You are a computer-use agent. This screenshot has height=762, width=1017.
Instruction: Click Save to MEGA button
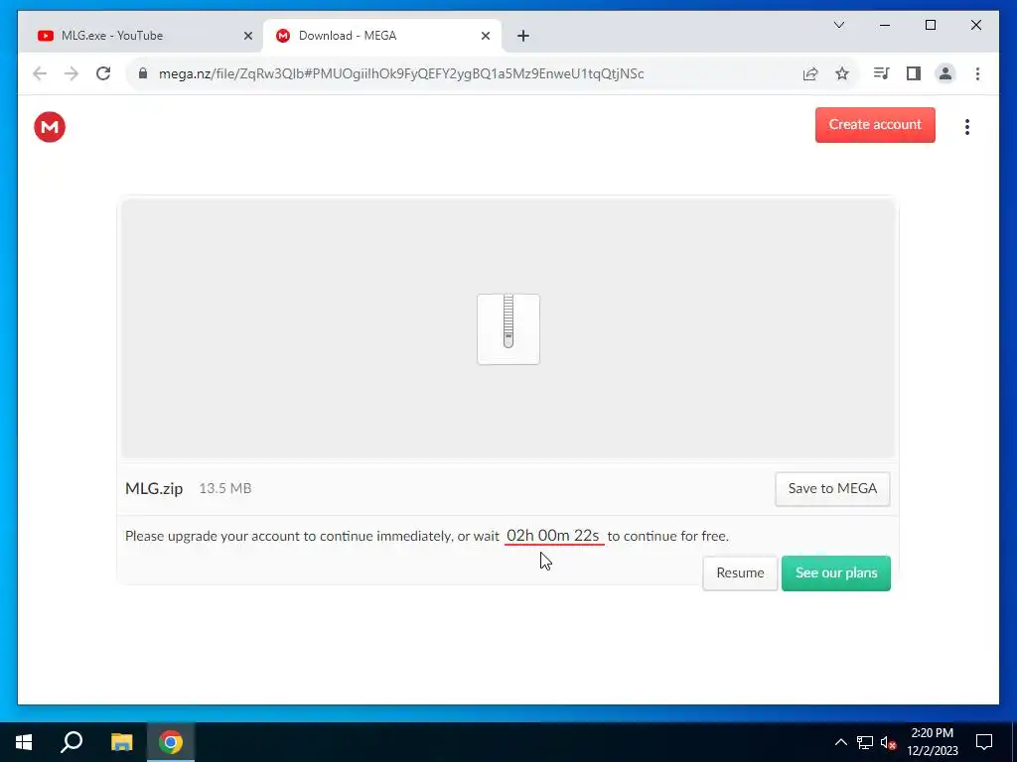click(x=832, y=488)
